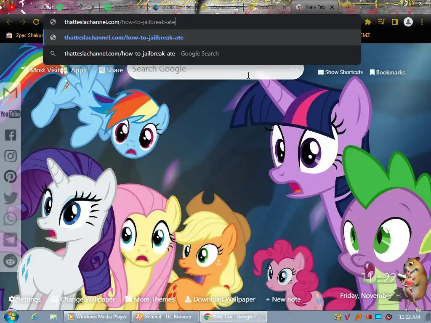Open Instagram from the left sidebar

(x=11, y=156)
